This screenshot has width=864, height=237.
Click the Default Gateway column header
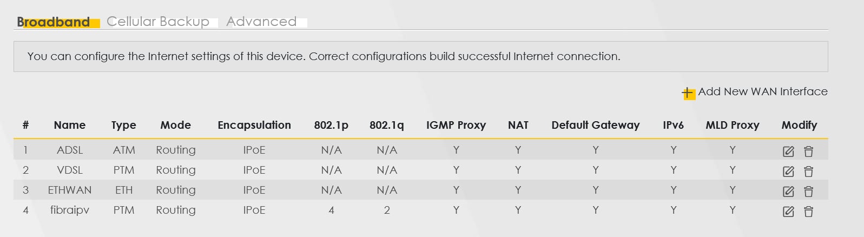point(595,125)
